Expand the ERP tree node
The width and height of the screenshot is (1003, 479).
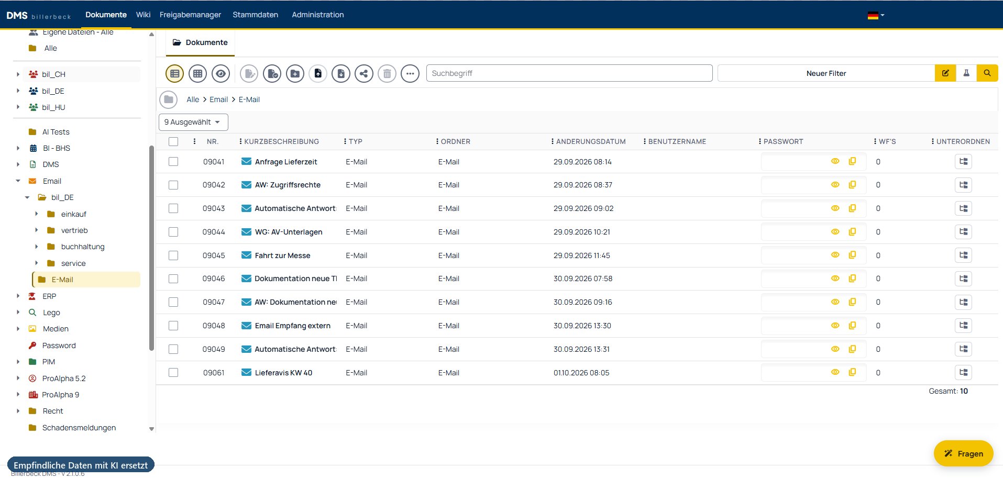coord(18,296)
